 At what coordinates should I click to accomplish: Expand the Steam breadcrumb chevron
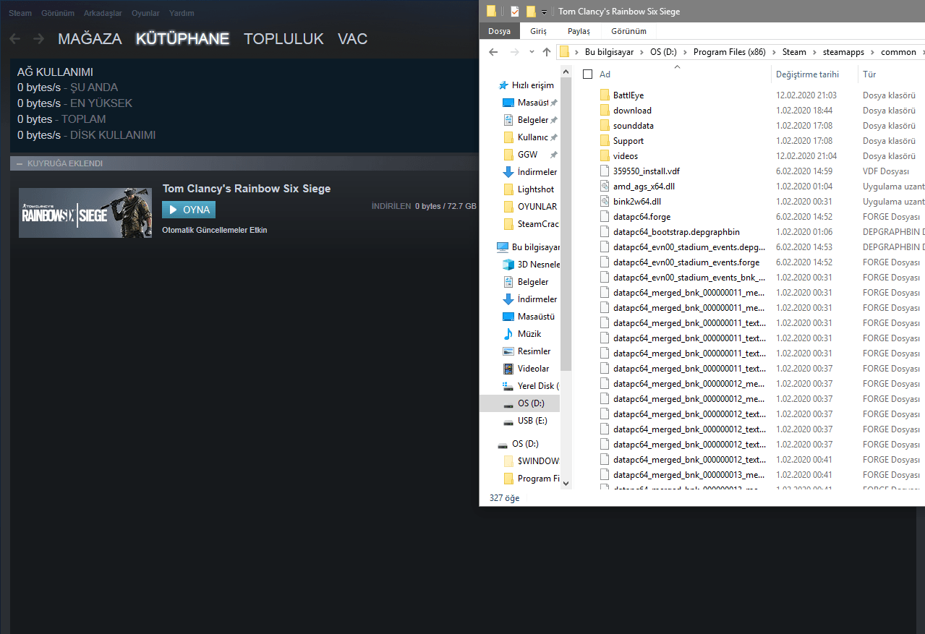[x=814, y=52]
